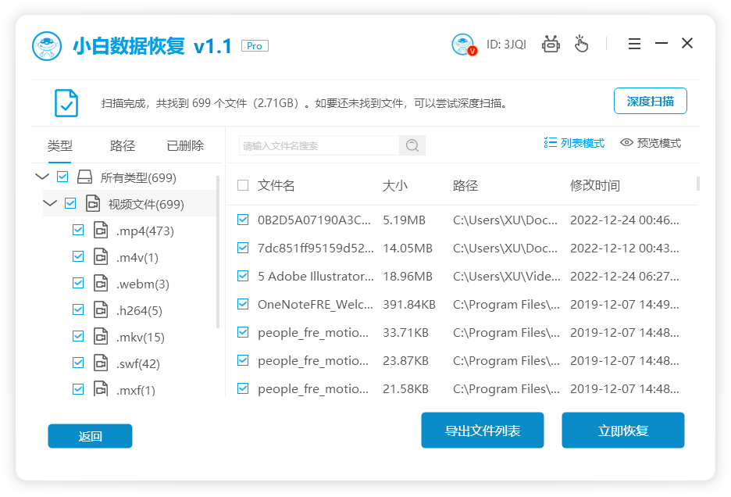Switch to 预览模式 preview eye icon

[626, 143]
